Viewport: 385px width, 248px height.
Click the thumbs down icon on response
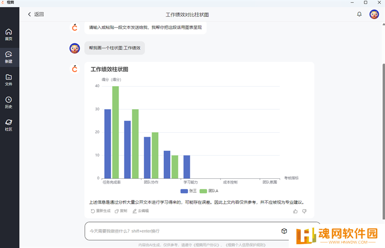point(304,211)
